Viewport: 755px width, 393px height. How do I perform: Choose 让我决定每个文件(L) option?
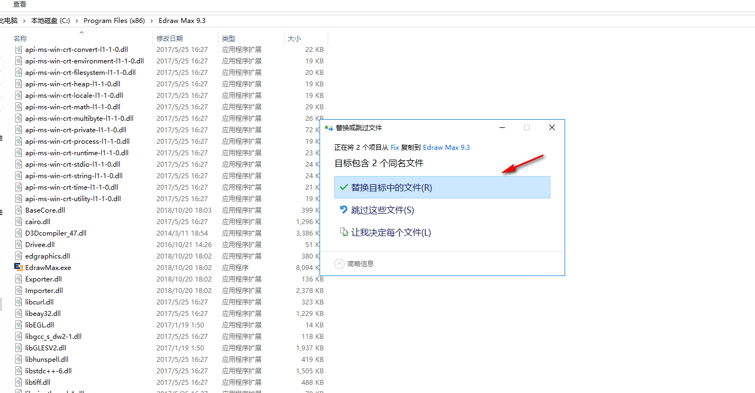pyautogui.click(x=391, y=232)
